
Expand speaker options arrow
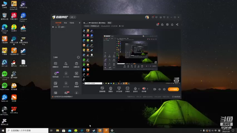(147, 89)
